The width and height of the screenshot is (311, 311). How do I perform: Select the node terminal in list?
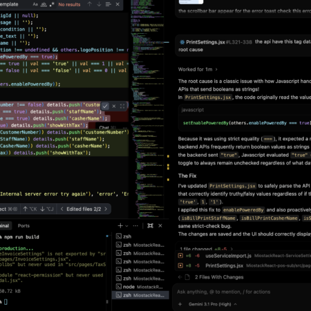click(x=140, y=287)
